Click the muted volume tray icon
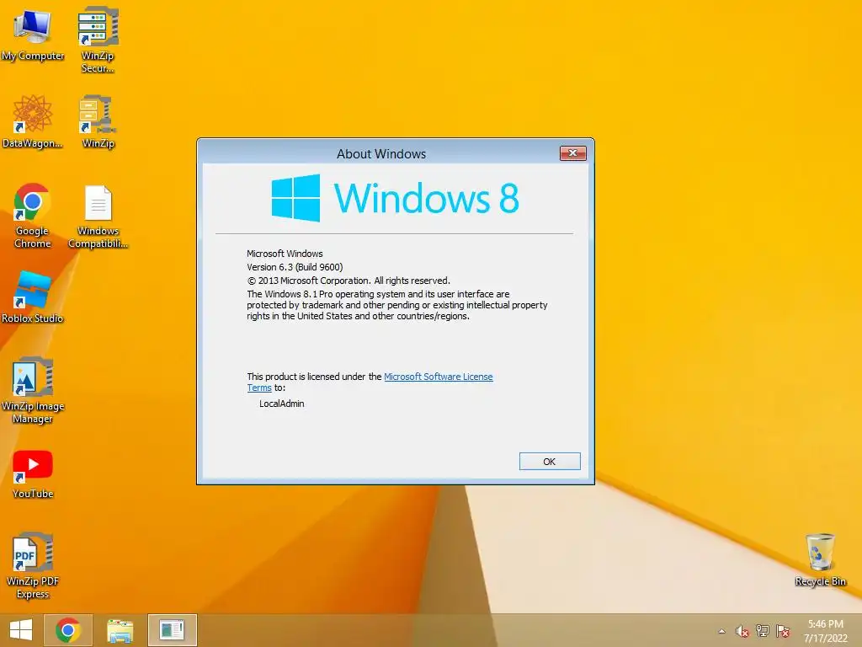The height and width of the screenshot is (647, 862). pos(742,631)
